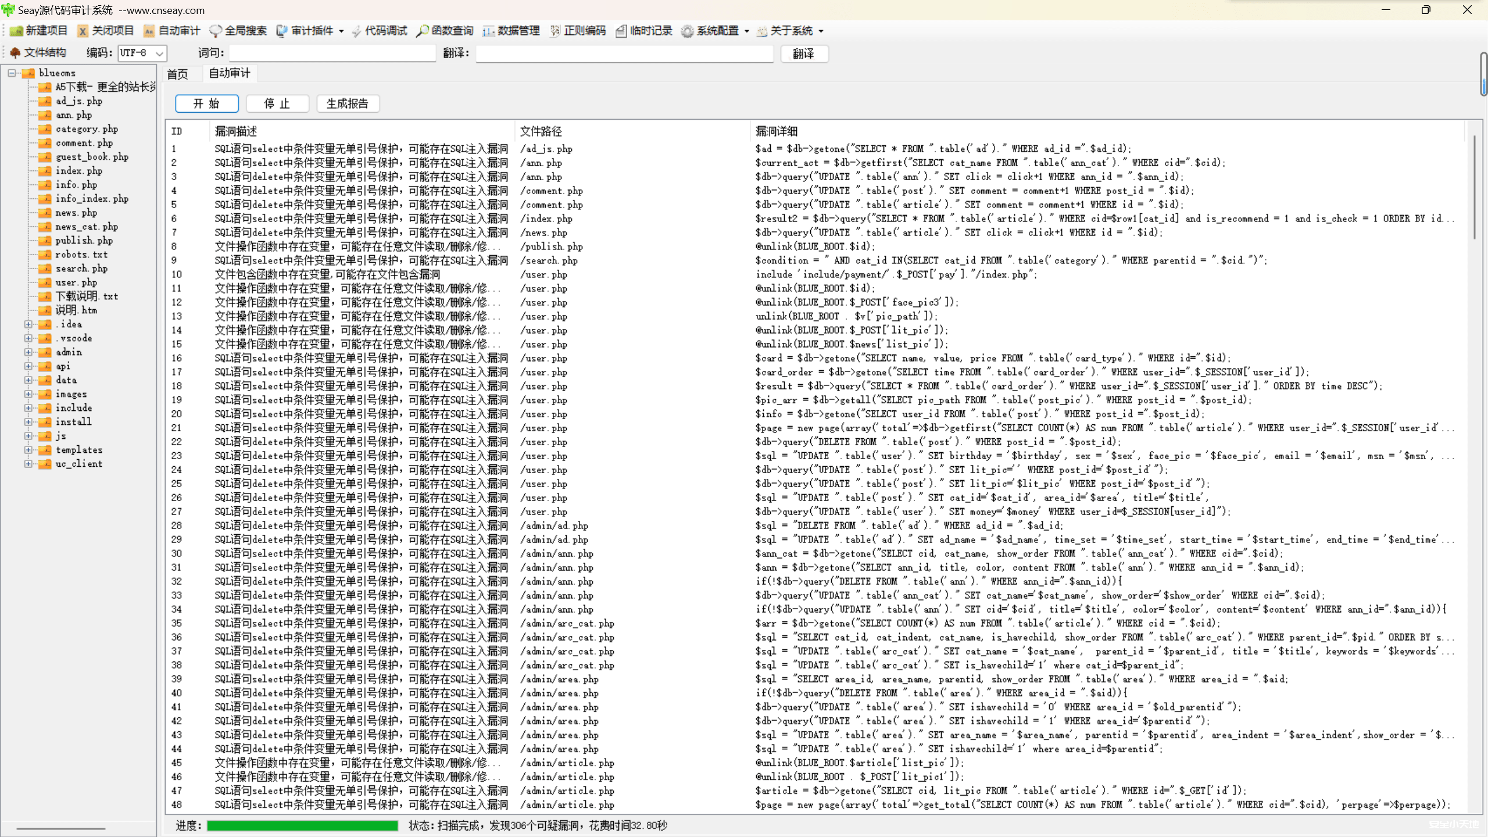The height and width of the screenshot is (837, 1488).
Task: Open the UTF-8 encoding combo box
Action: point(159,53)
